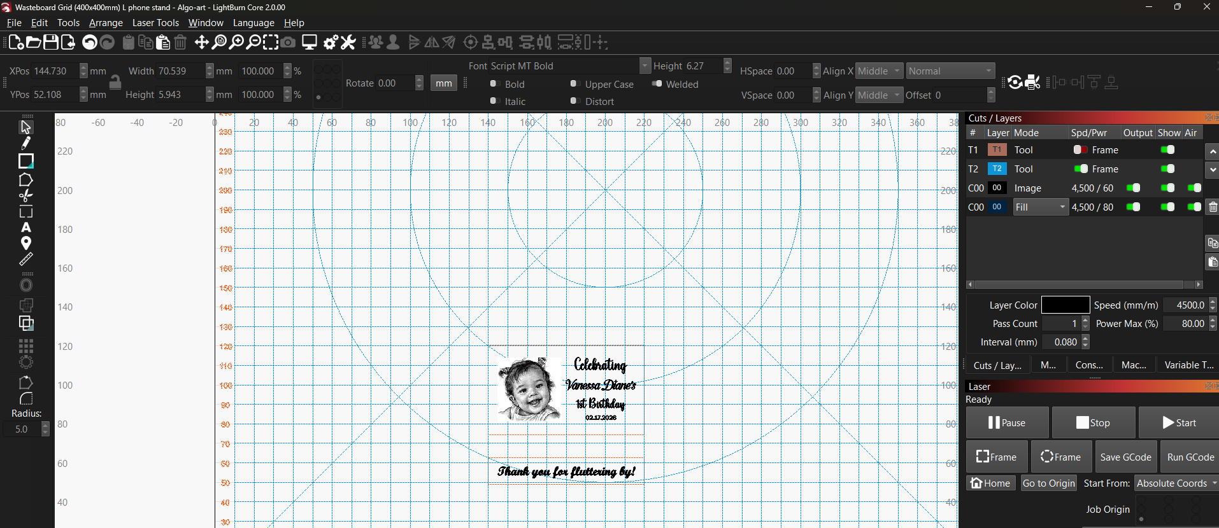The height and width of the screenshot is (528, 1219).
Task: Open the Arrange menu
Action: click(x=106, y=23)
